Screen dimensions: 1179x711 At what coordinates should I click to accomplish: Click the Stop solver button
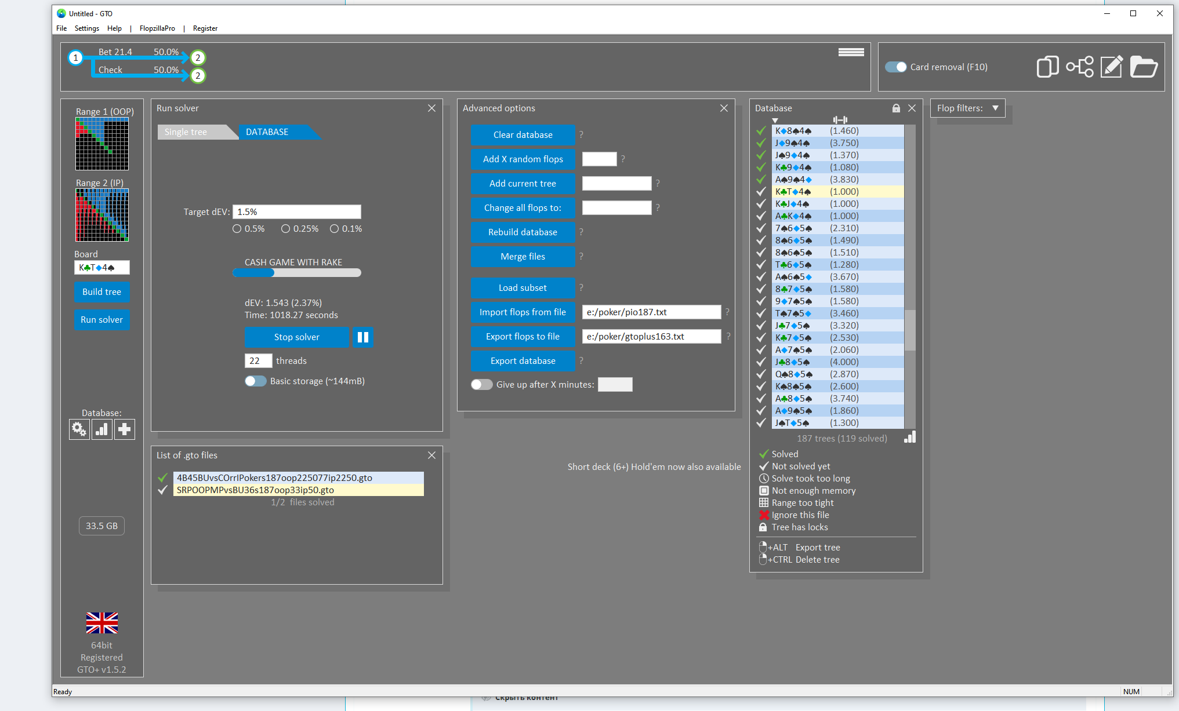297,337
